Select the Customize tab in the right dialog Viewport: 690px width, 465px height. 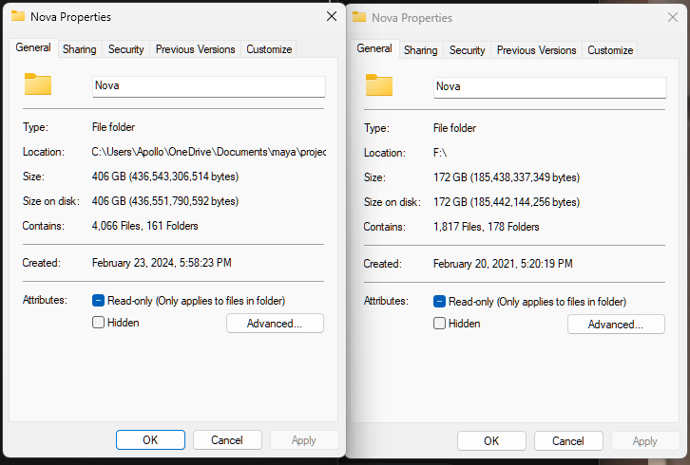(x=609, y=50)
